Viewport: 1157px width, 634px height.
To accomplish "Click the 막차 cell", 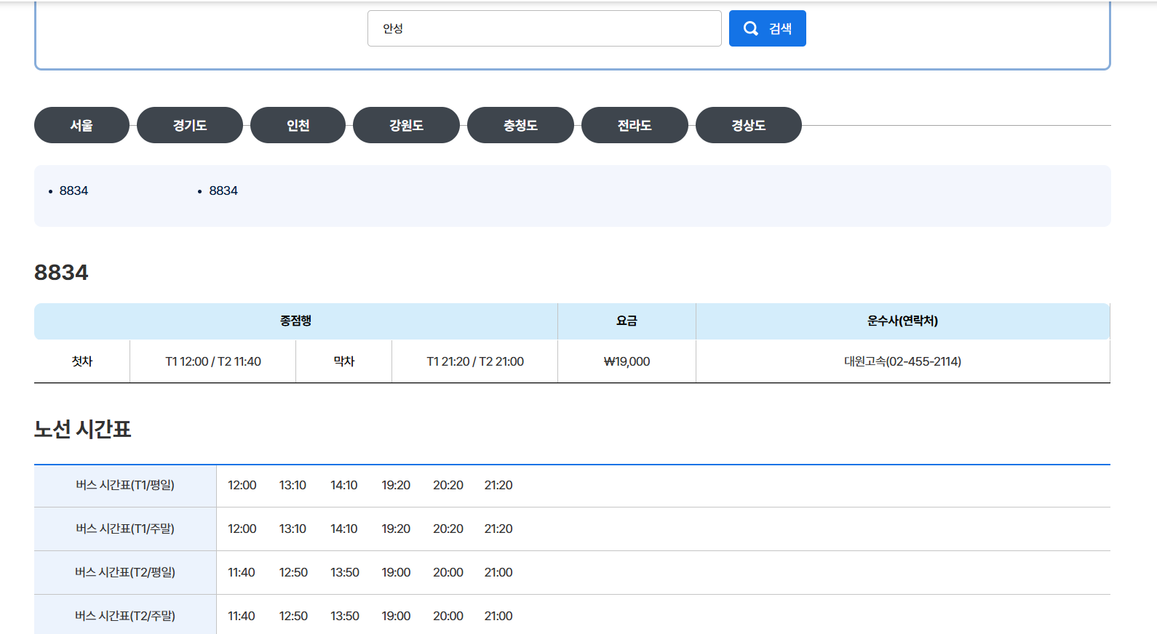I will (x=344, y=361).
